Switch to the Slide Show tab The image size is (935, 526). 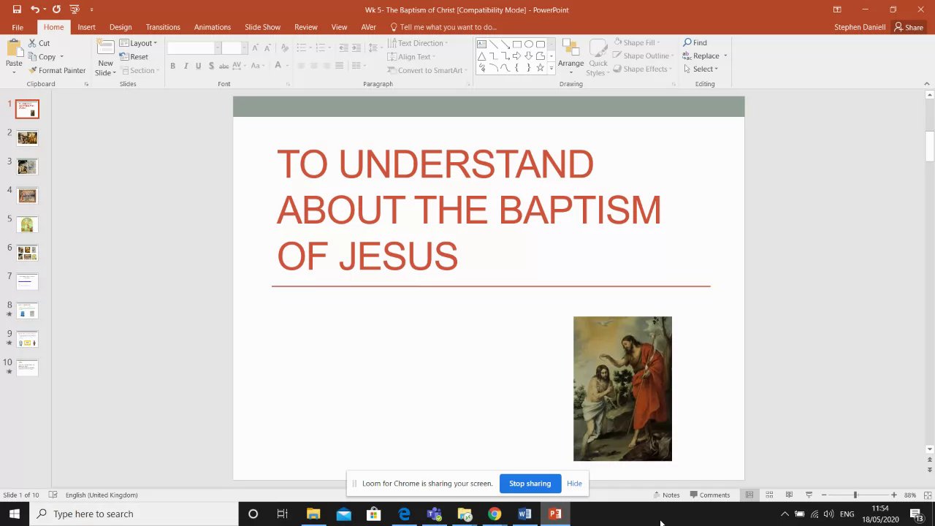point(262,27)
